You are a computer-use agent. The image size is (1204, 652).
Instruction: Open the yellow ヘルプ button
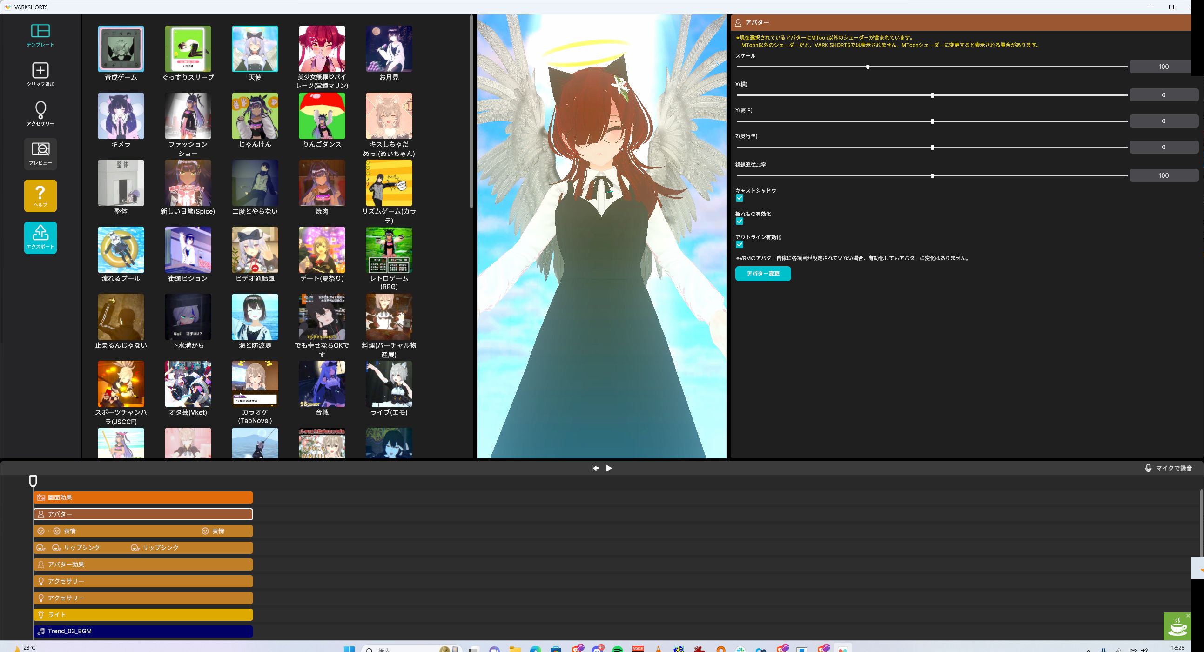coord(40,195)
